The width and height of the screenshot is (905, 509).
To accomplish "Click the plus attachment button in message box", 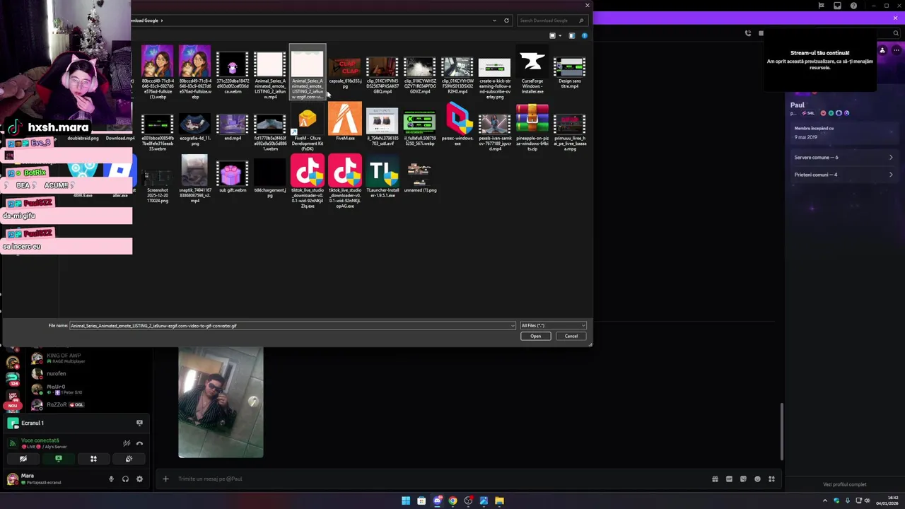I will pyautogui.click(x=165, y=479).
